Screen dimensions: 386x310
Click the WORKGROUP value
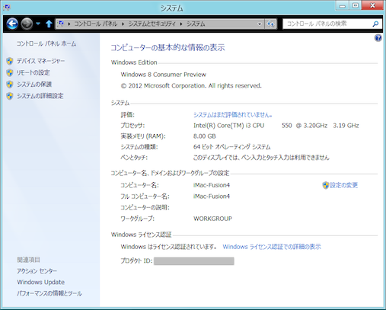tap(212, 219)
